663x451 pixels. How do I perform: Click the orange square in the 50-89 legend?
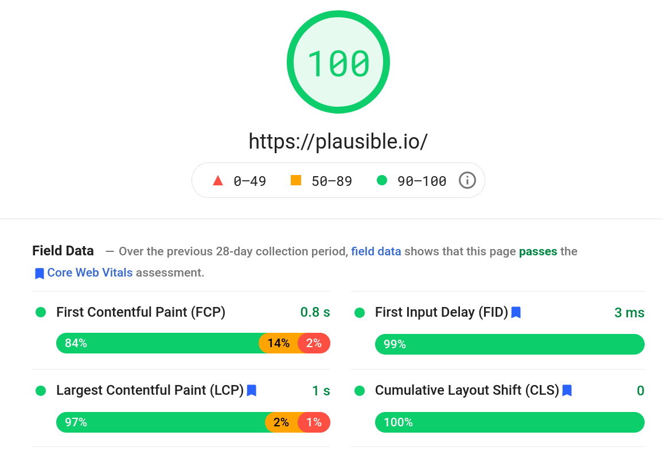[295, 180]
